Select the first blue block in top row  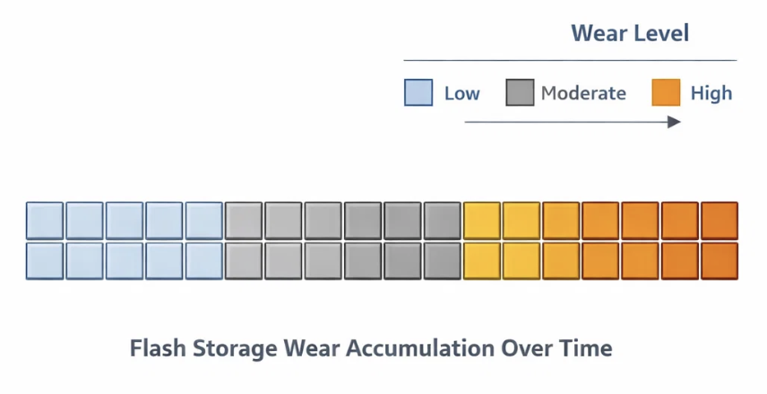pos(45,220)
